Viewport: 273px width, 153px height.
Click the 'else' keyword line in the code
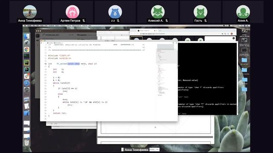(60, 94)
